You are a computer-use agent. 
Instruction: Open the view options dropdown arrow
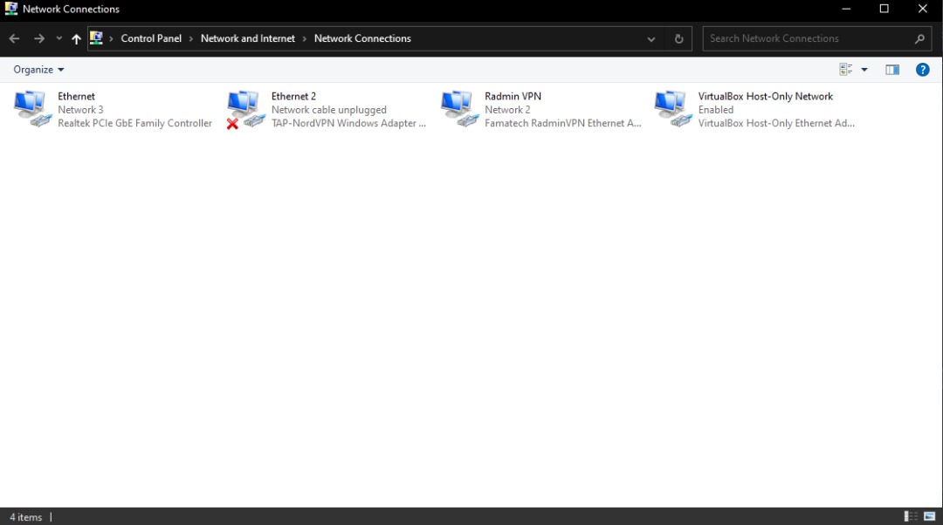(x=864, y=70)
